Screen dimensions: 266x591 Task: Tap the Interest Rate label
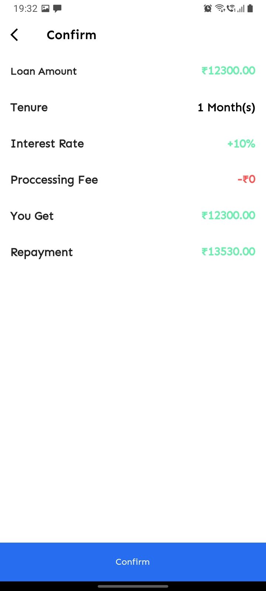(47, 144)
